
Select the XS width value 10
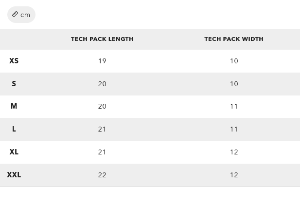[x=234, y=61]
